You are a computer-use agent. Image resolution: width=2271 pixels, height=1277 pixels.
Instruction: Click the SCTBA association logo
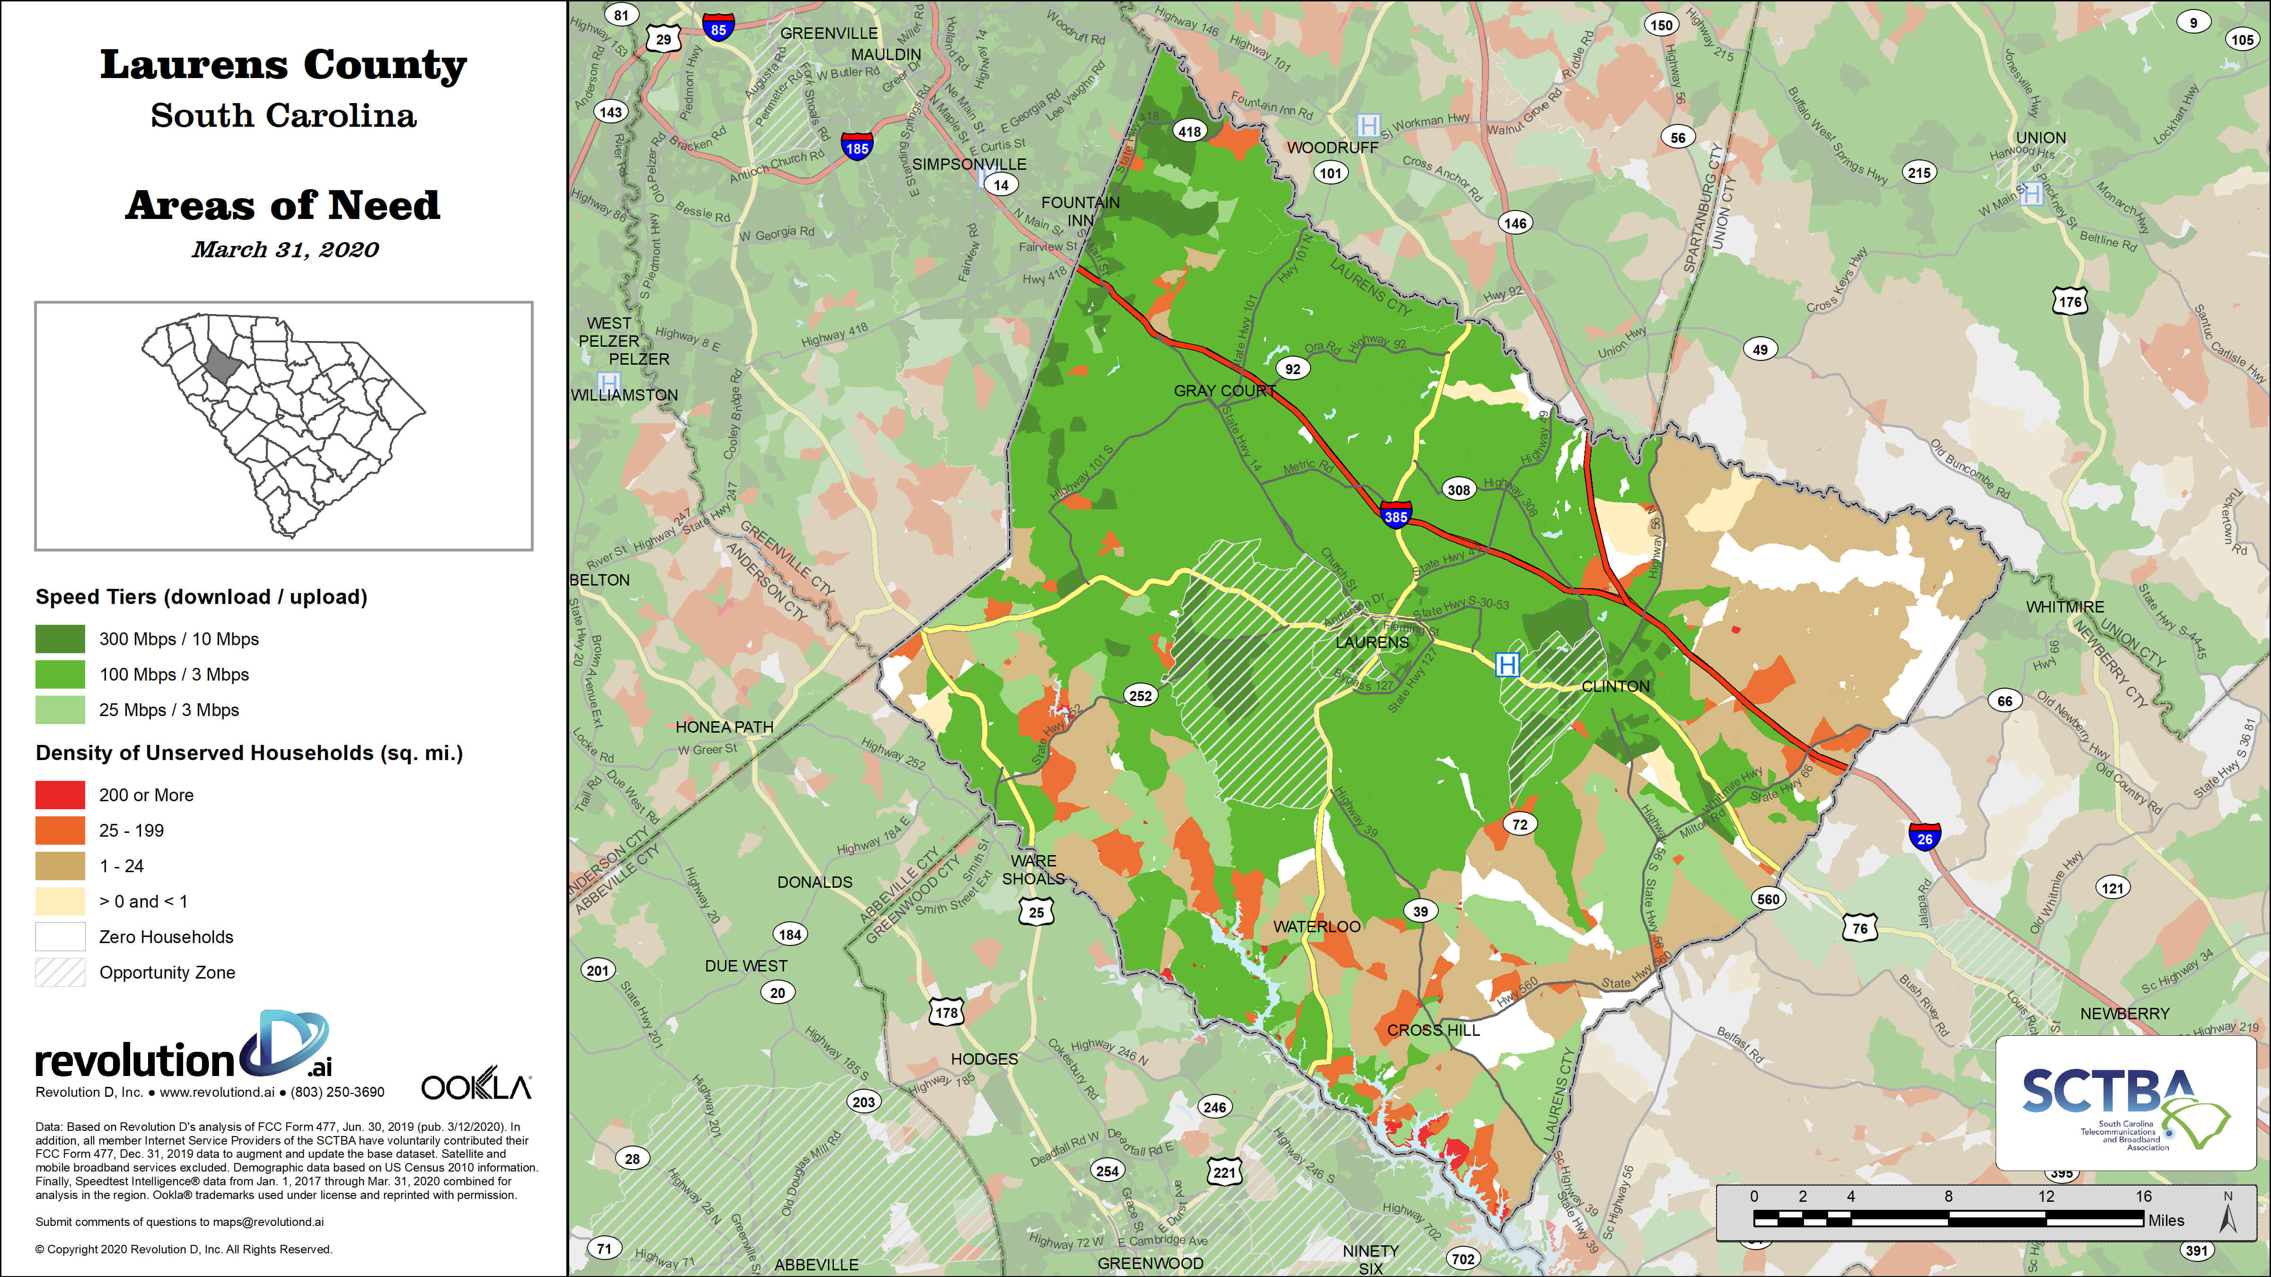pos(2126,1102)
